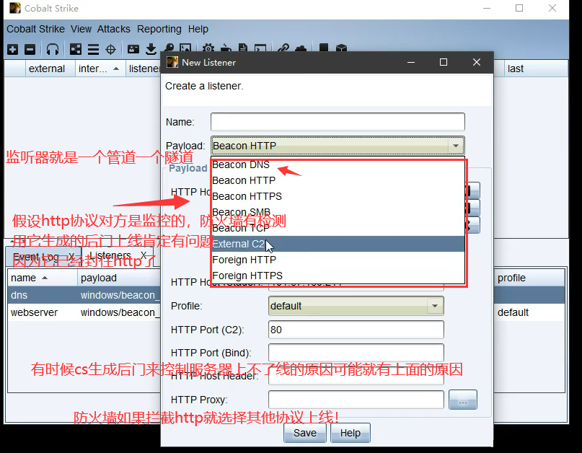Image resolution: width=582 pixels, height=453 pixels.
Task: Open the Attacks menu
Action: [x=114, y=29]
